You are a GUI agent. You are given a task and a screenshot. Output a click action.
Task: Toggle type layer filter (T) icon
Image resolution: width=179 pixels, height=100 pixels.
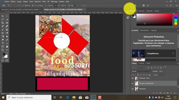coord(155,68)
